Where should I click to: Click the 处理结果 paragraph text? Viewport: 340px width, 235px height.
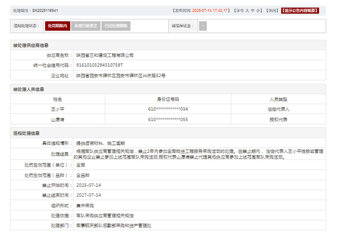coord(199,154)
